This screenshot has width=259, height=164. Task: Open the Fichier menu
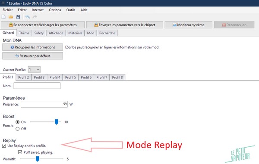click(x=8, y=10)
